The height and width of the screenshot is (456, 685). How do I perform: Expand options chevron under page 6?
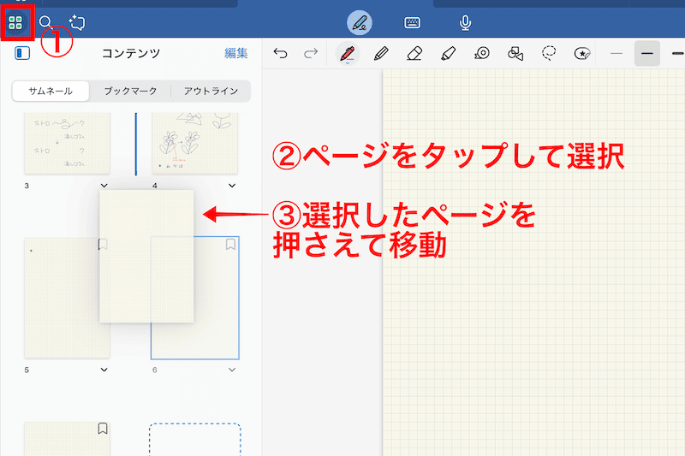(232, 370)
